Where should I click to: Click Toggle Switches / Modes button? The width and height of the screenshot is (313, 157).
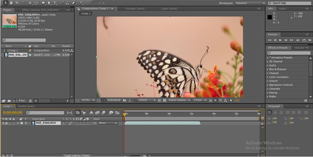(76, 156)
